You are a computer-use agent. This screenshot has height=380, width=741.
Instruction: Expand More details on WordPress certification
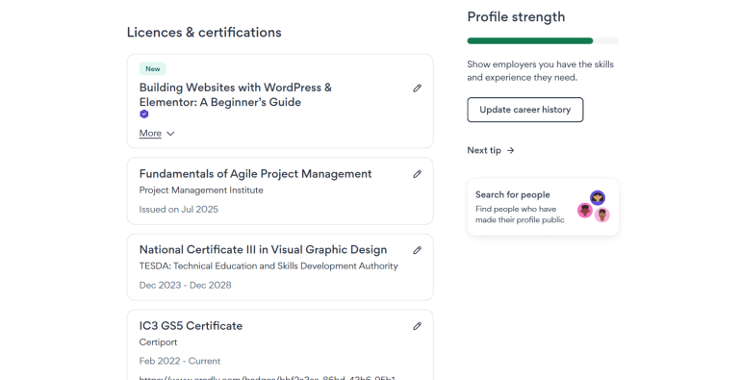coord(157,134)
